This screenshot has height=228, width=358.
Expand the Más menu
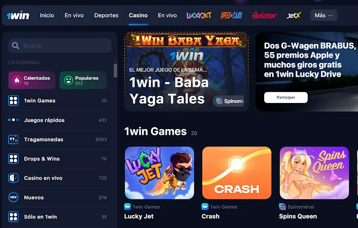(324, 15)
